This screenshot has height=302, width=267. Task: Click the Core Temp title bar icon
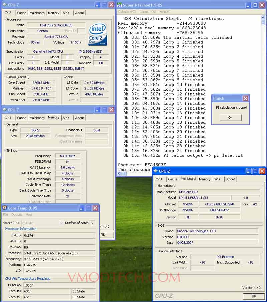5,208
